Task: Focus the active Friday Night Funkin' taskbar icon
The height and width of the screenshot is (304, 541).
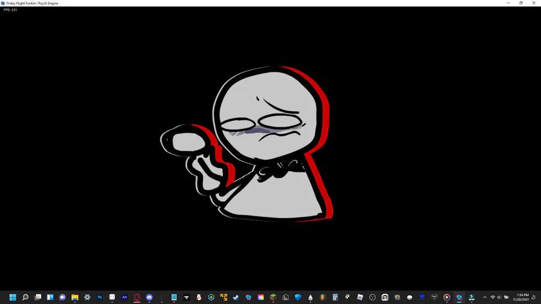Action: [459, 297]
